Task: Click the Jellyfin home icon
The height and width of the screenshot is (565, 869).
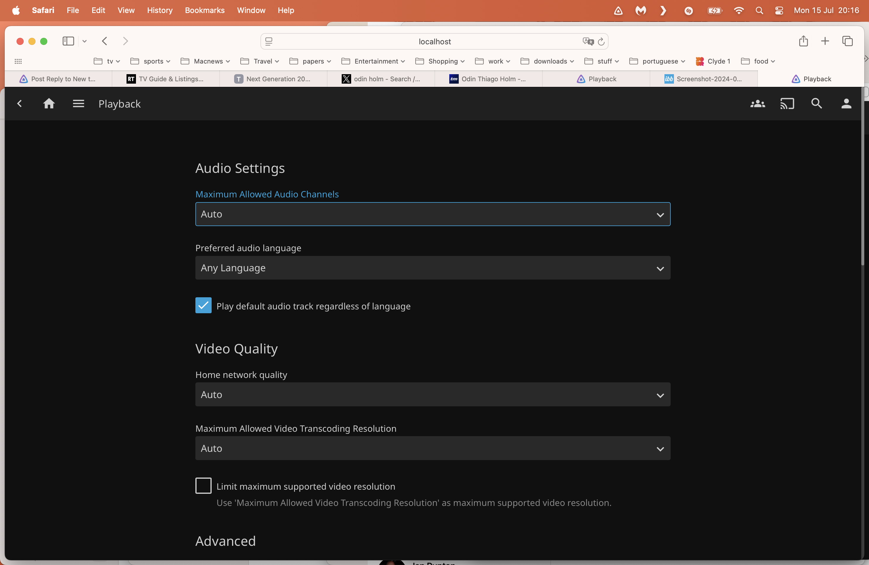Action: pos(49,104)
